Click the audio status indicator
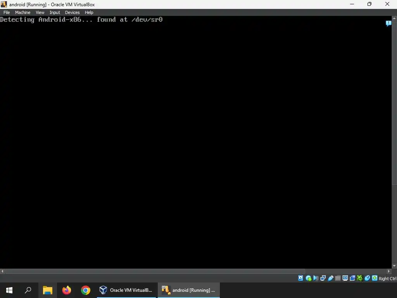The height and width of the screenshot is (298, 397). point(316,278)
